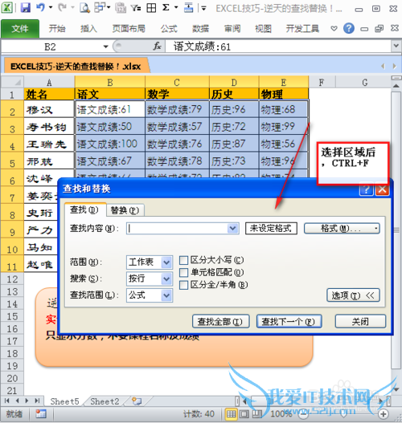This screenshot has width=402, height=423.
Task: Select column C header
Action: 177,82
